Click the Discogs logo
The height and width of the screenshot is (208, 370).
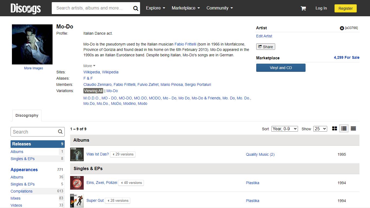tap(26, 8)
